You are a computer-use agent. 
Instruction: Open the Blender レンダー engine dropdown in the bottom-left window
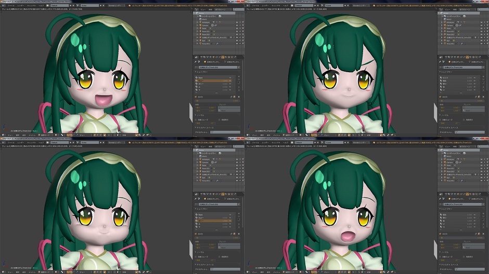click(x=116, y=142)
